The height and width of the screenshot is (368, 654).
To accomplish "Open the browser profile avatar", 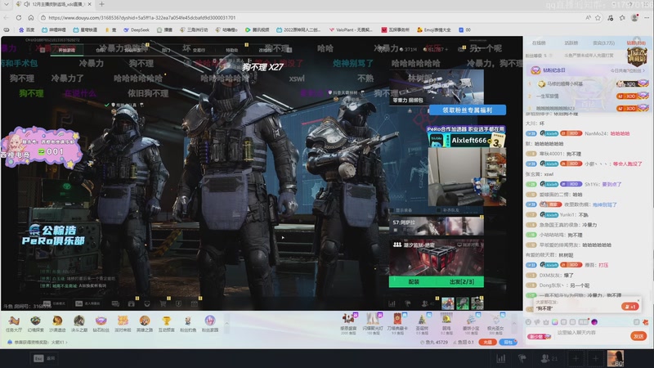I will (634, 17).
